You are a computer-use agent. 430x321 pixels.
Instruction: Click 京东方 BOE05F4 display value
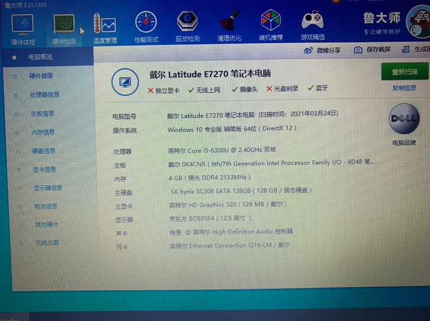tap(210, 219)
